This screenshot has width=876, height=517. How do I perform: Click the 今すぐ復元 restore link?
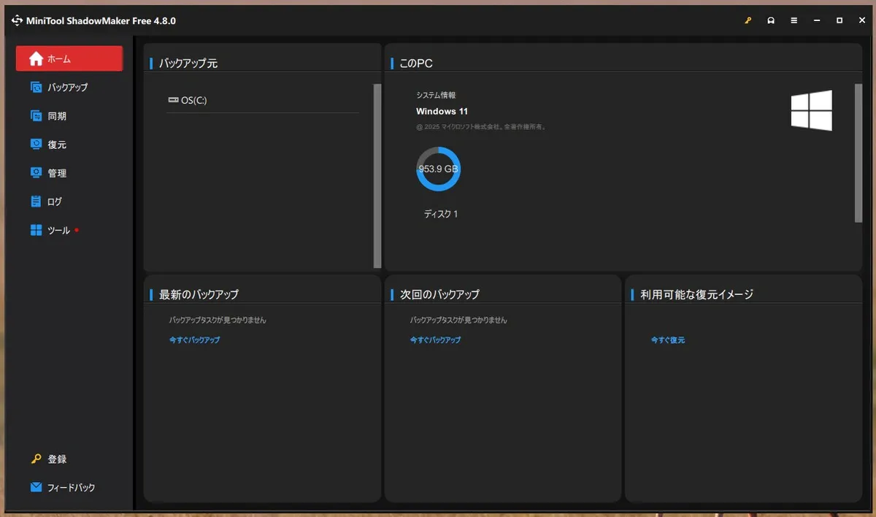[667, 340]
